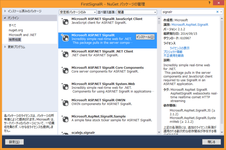
Task: Click the インストール(I) button
Action: coord(145,37)
